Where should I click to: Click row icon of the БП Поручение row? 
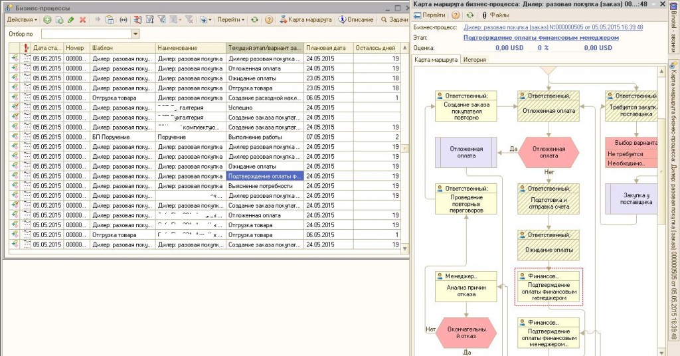click(x=15, y=137)
